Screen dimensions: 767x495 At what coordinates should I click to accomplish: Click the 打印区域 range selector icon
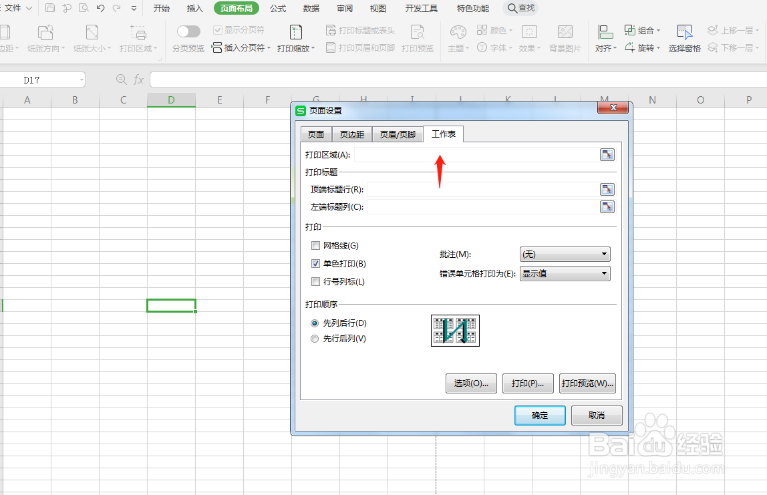[x=607, y=154]
